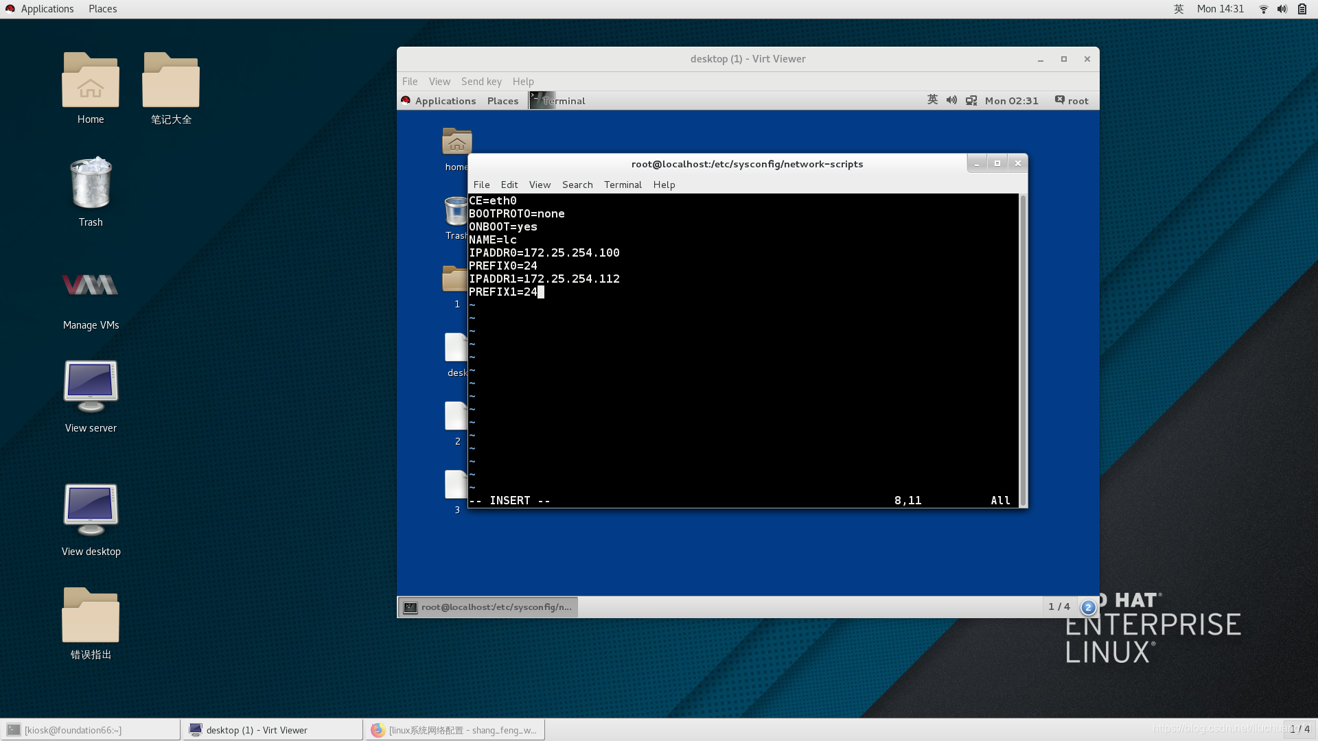
Task: Click the IPADDR0=172.25.254.100 line
Action: tap(544, 252)
